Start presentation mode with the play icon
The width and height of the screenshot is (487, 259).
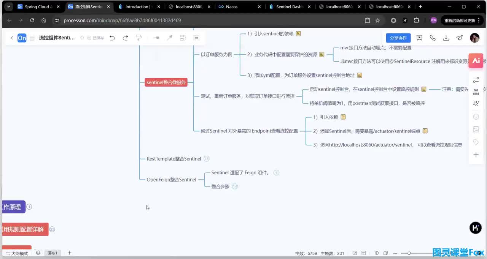pyautogui.click(x=419, y=38)
